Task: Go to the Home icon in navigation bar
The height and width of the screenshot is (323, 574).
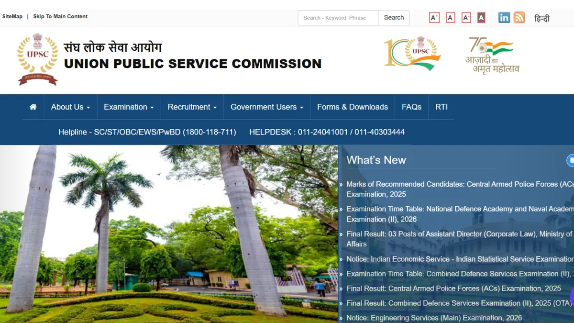Action: tap(33, 107)
